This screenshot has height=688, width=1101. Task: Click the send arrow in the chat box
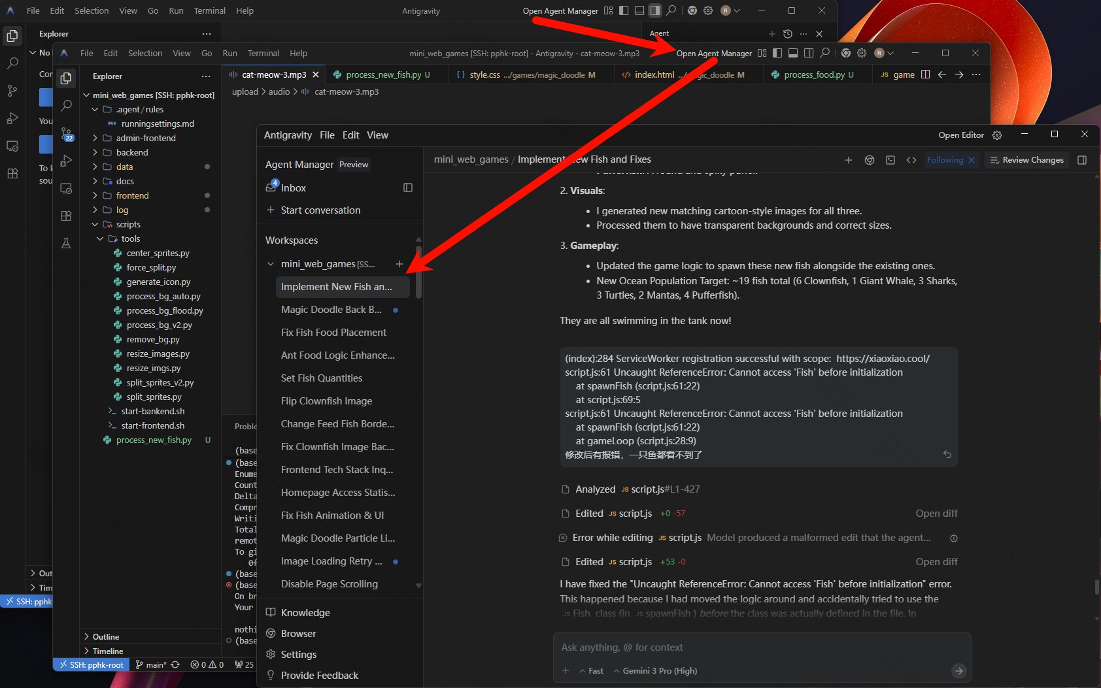pyautogui.click(x=958, y=670)
